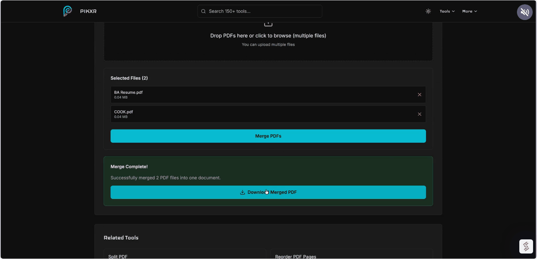Remove BA Resume.pdf using its X icon
Image resolution: width=537 pixels, height=259 pixels.
click(419, 94)
